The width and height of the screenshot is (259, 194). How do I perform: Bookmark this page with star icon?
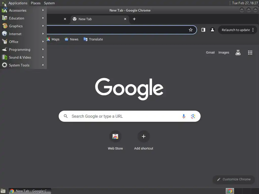[191, 30]
